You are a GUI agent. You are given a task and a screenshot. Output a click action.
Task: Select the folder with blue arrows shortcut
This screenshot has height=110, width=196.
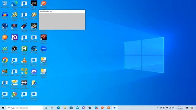(34, 84)
